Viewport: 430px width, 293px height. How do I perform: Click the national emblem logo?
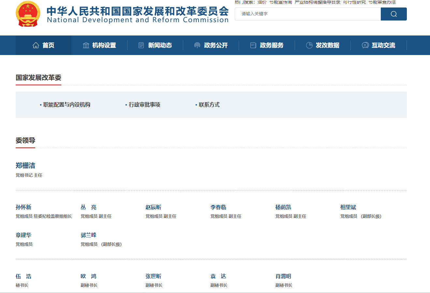pyautogui.click(x=28, y=14)
